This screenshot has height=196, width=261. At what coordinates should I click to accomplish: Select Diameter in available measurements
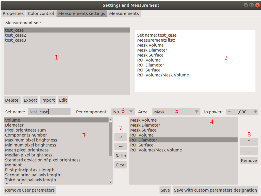click(x=56, y=125)
